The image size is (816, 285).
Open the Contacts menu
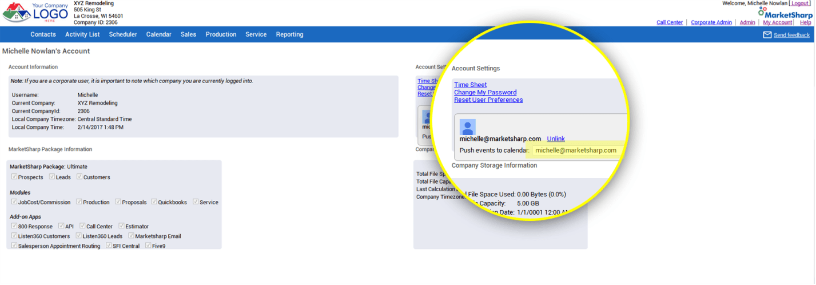pyautogui.click(x=43, y=34)
